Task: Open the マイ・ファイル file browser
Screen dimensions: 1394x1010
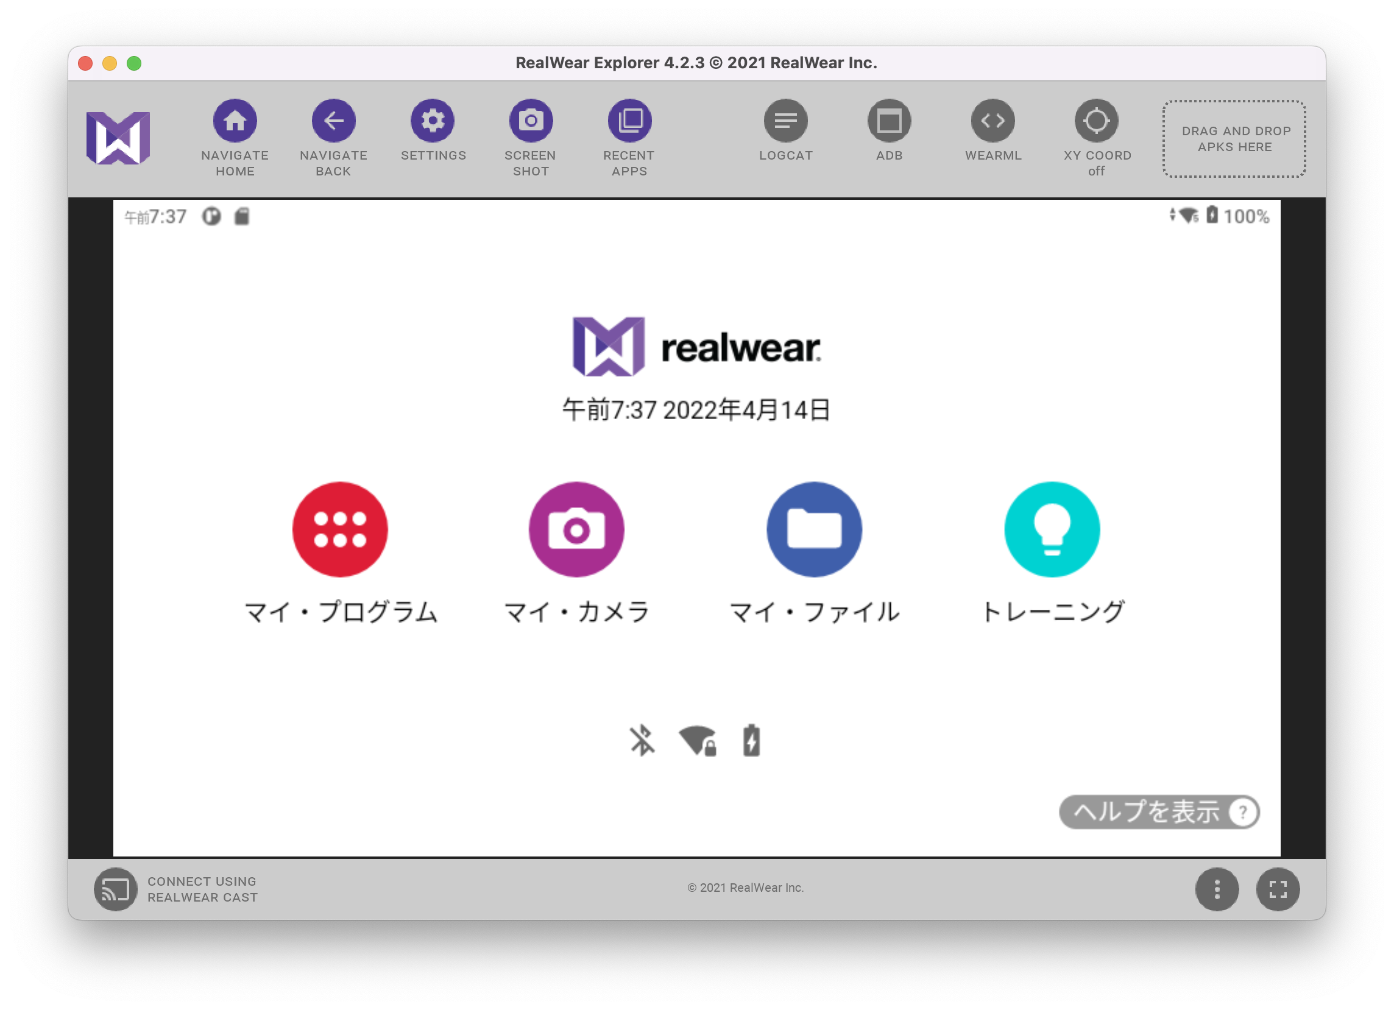Action: (814, 529)
